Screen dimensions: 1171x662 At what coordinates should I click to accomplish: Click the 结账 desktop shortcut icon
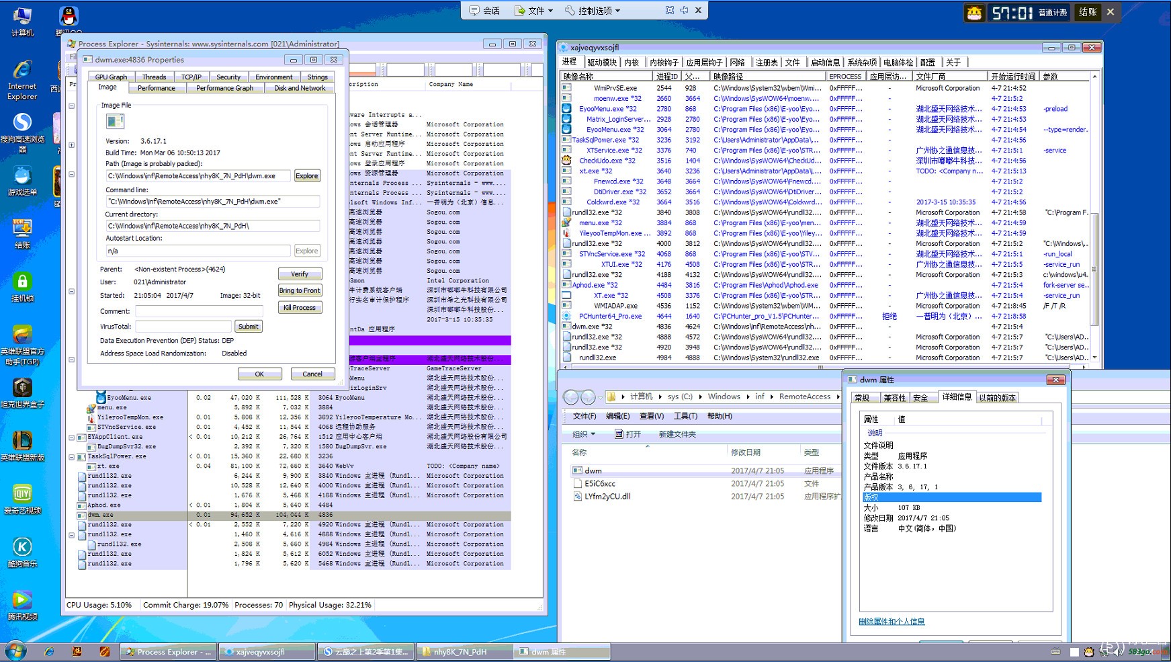[x=22, y=234]
